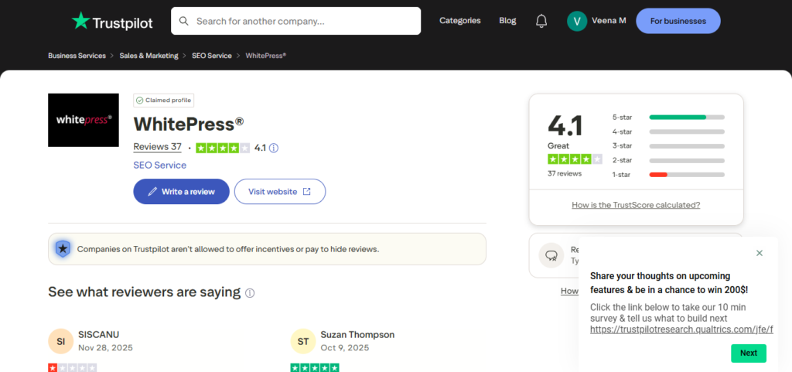Open the Categories menu

(459, 21)
